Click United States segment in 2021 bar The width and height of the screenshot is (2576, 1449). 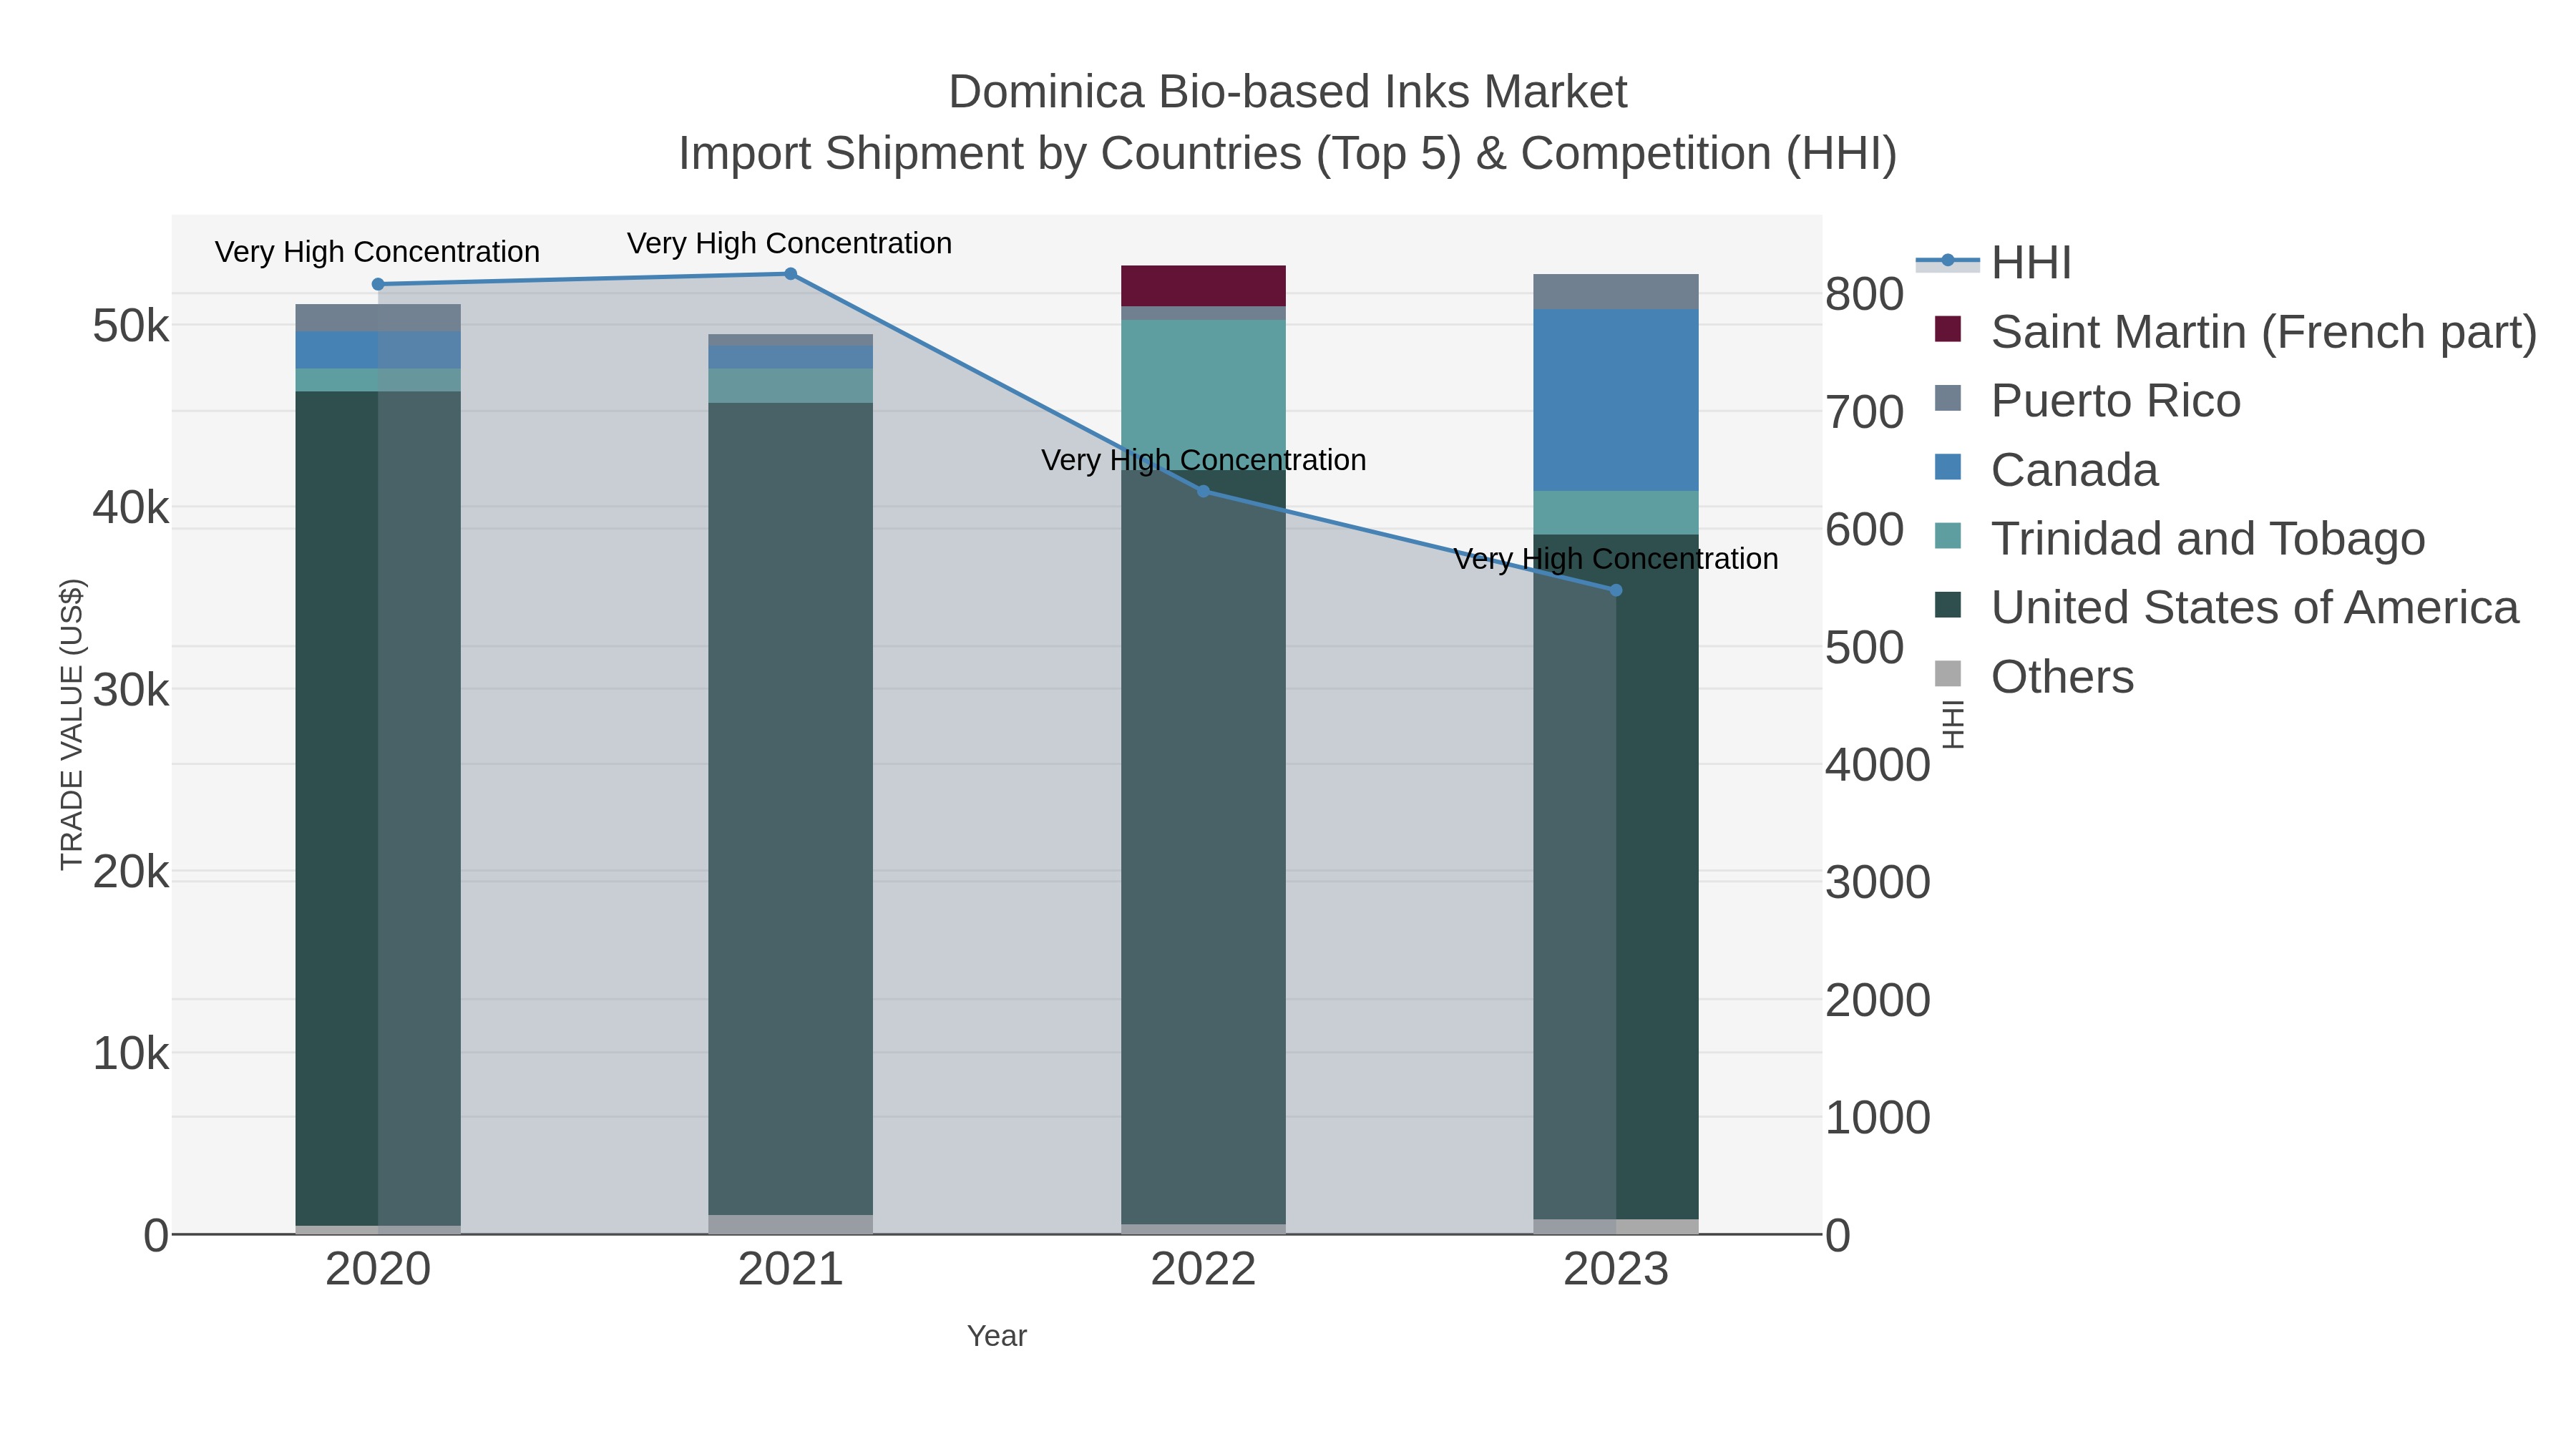pyautogui.click(x=790, y=809)
